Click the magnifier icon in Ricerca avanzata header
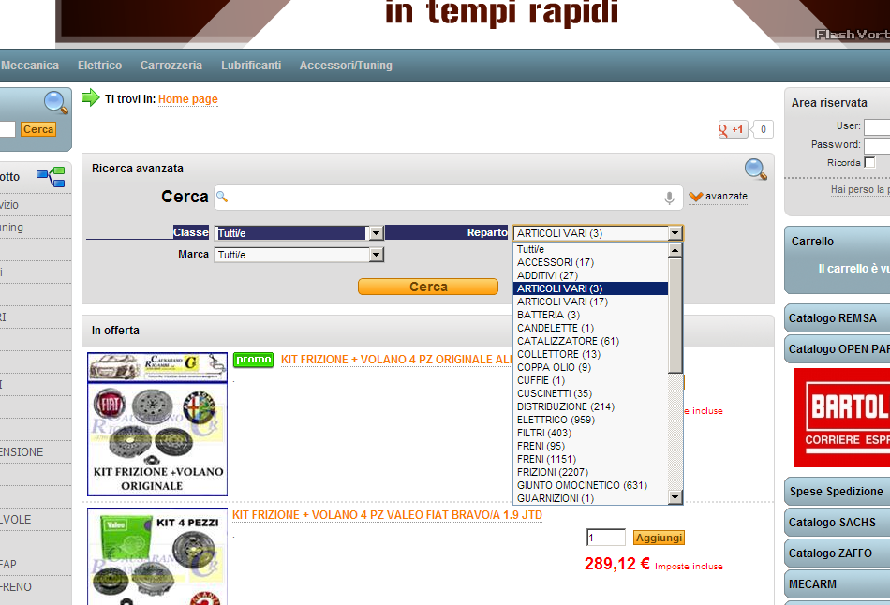 (x=755, y=170)
